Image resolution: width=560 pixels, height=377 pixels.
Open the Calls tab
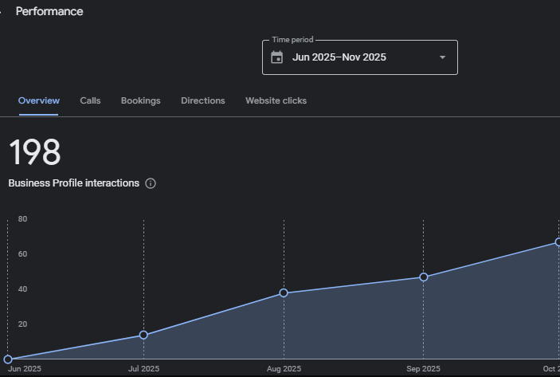click(x=90, y=101)
